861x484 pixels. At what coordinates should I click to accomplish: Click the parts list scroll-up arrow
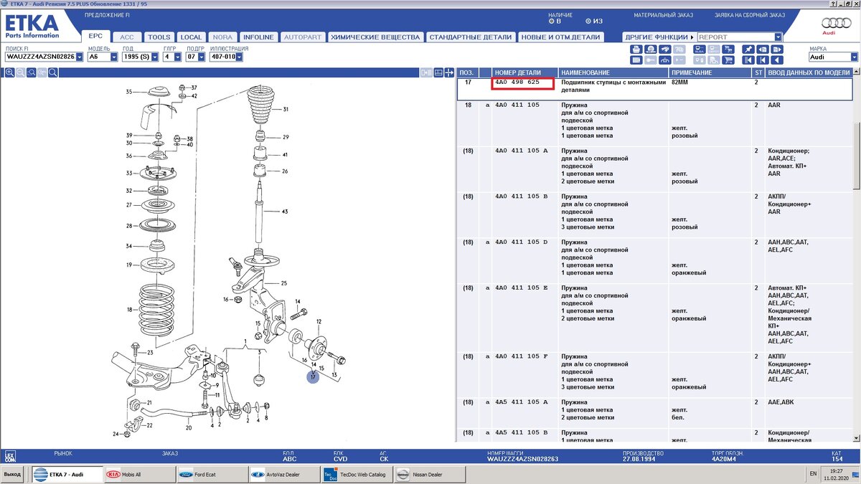[857, 72]
